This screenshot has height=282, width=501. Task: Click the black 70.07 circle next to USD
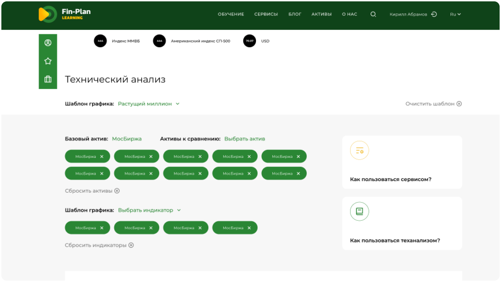[249, 41]
